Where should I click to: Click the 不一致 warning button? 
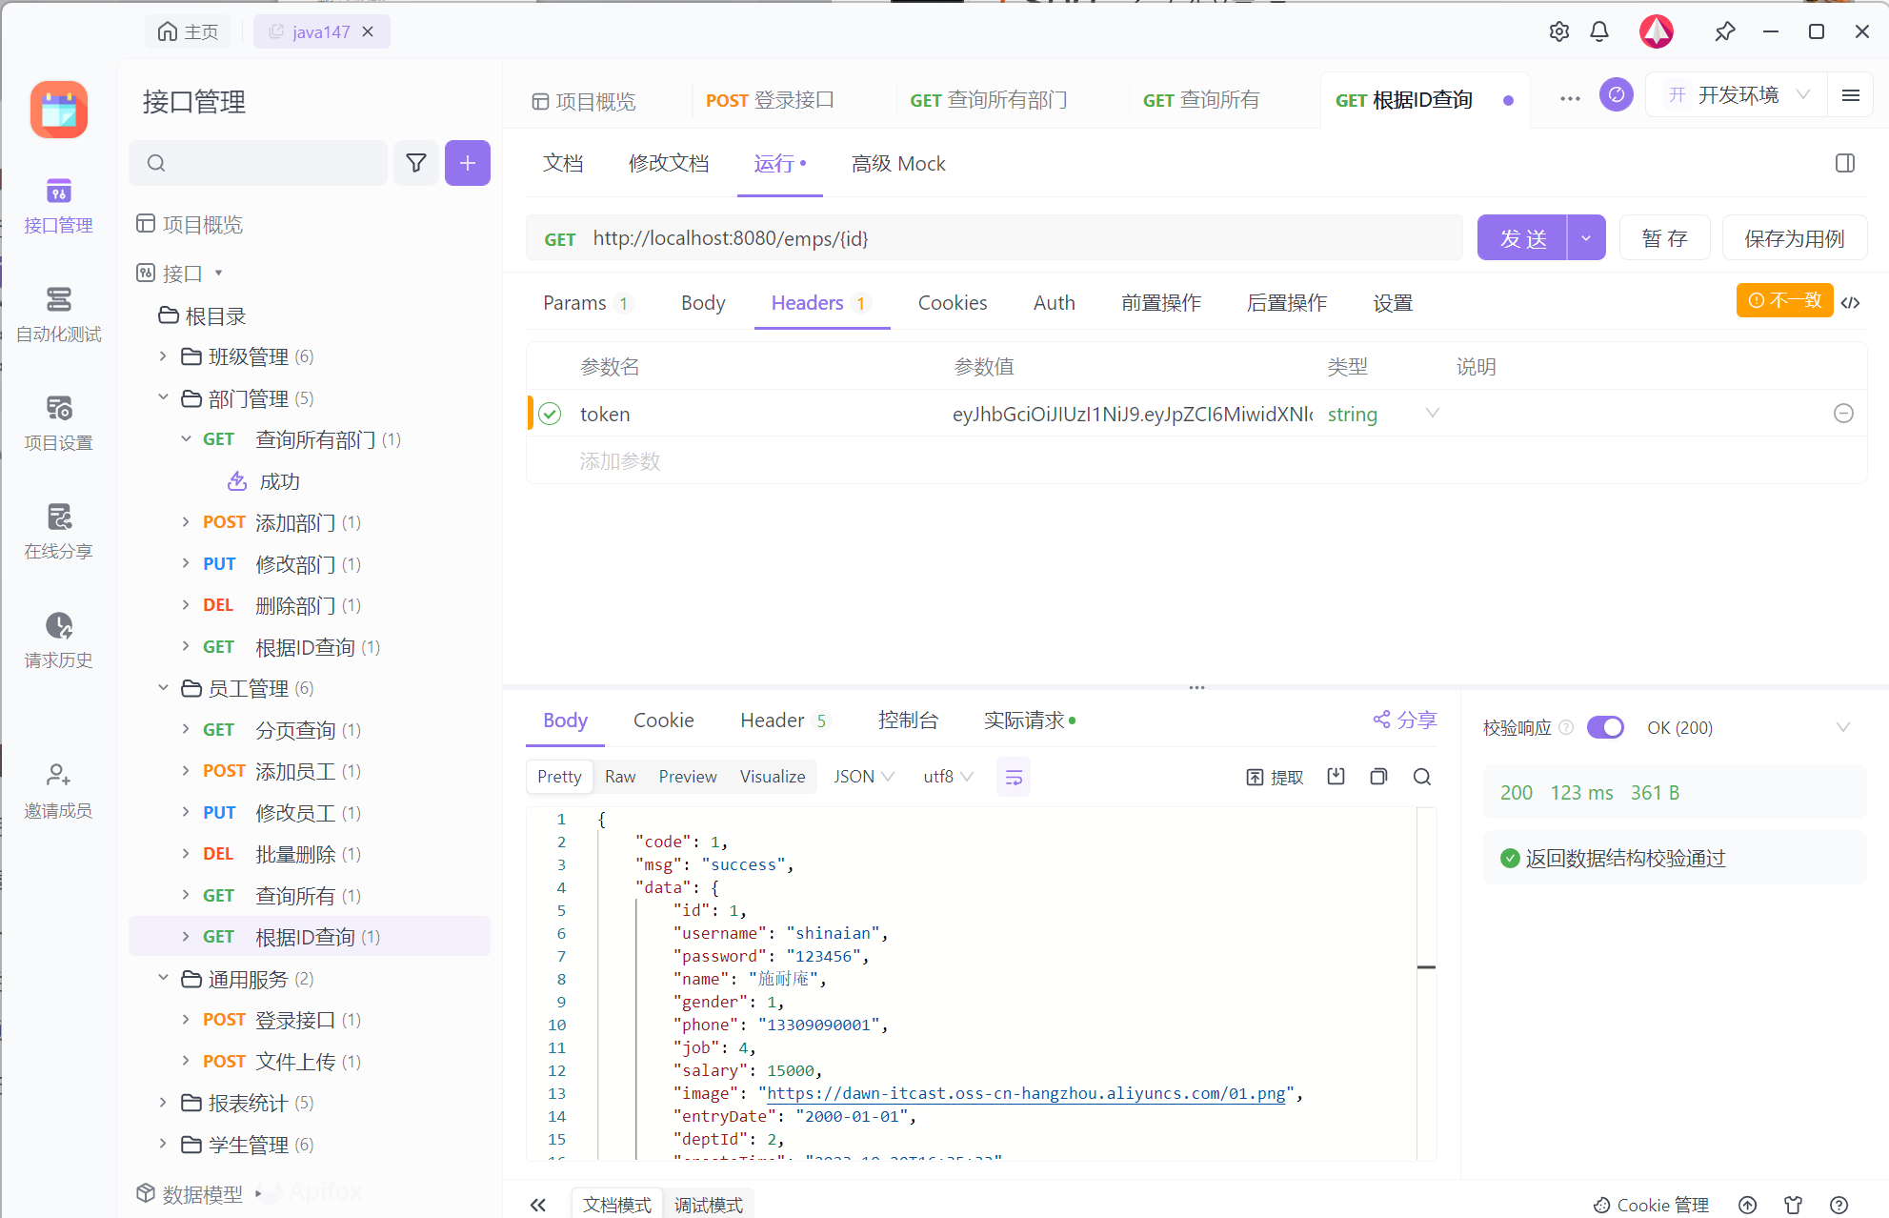point(1784,300)
